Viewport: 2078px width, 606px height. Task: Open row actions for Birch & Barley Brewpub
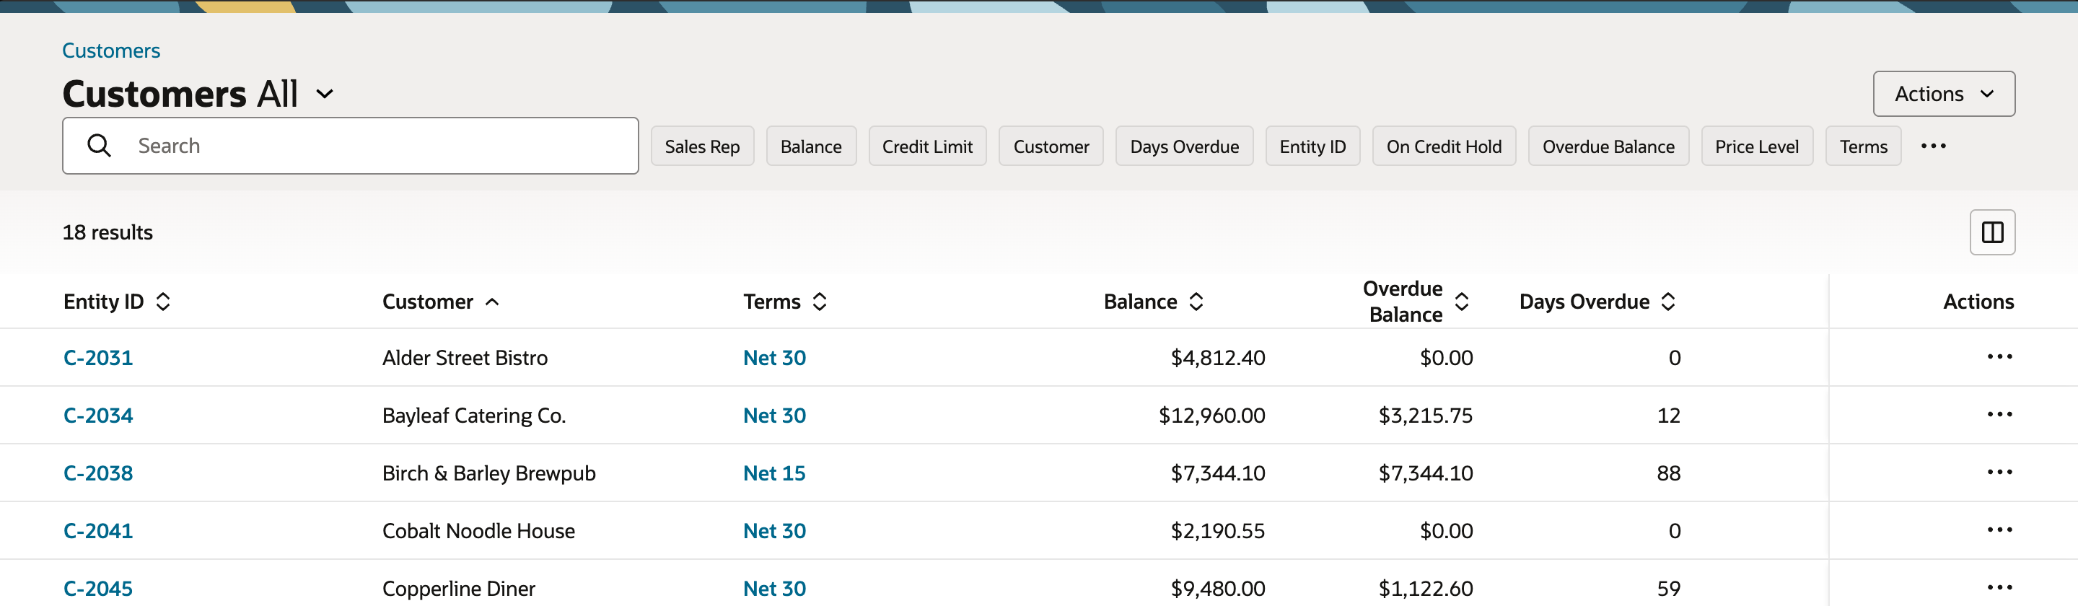(1999, 472)
